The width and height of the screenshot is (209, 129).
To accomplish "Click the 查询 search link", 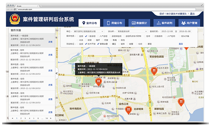I will (x=181, y=44).
